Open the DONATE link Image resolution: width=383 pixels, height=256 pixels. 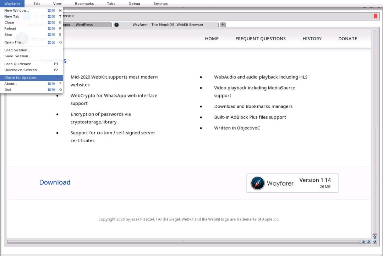point(348,39)
